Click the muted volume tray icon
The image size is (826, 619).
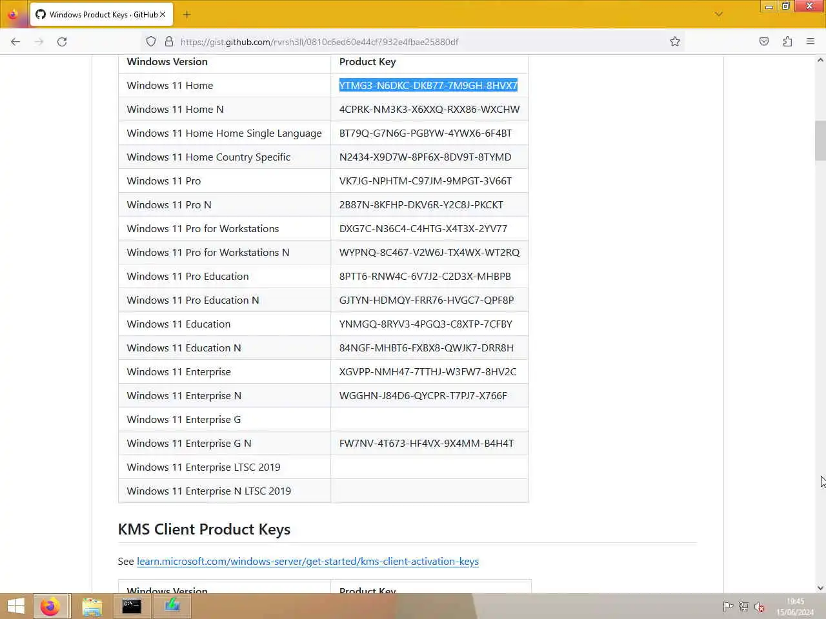(x=760, y=607)
